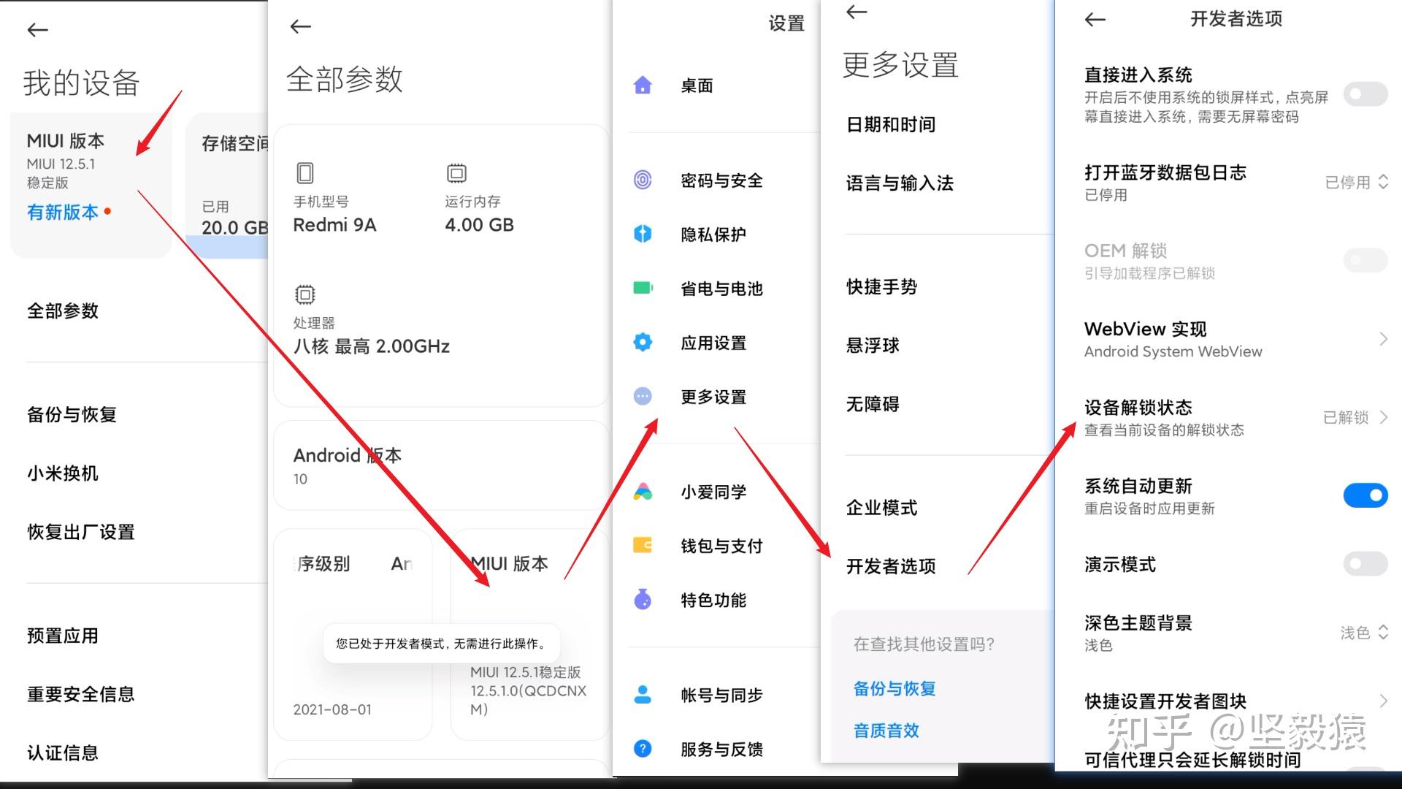This screenshot has width=1402, height=789.
Task: Turn off 系统自动更新 toggle
Action: (x=1365, y=495)
